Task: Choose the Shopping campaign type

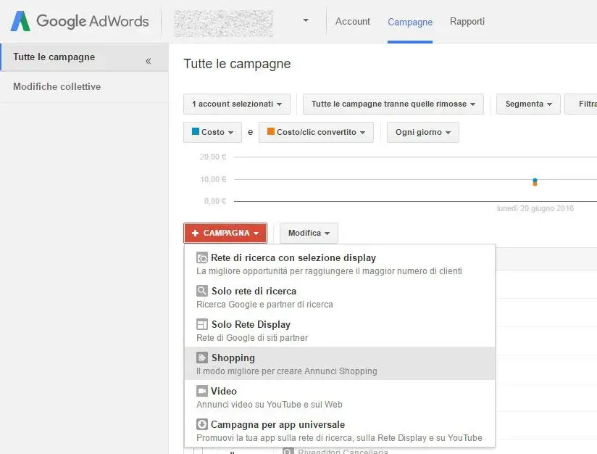Action: point(340,363)
